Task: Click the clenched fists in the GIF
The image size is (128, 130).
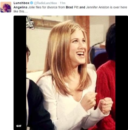Action: 97,102
